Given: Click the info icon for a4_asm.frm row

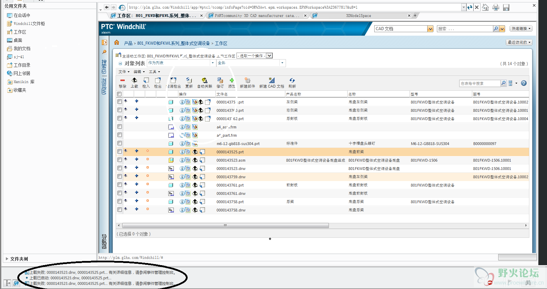Looking at the screenshot, I should coord(182,127).
